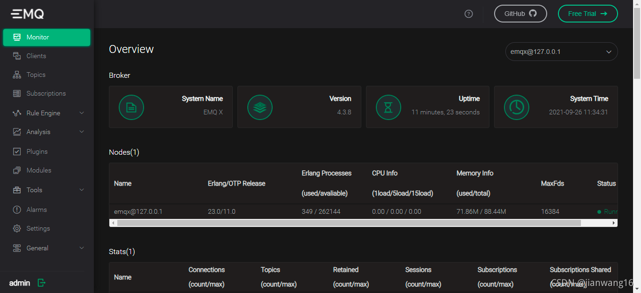Viewport: 641px width, 293px height.
Task: Expand the General menu chevron
Action: [82, 248]
